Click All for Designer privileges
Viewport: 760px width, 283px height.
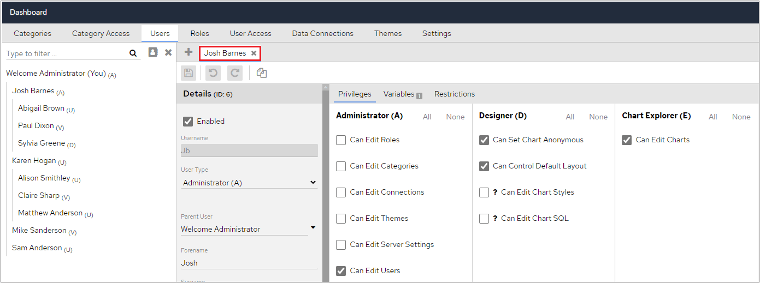pos(570,117)
